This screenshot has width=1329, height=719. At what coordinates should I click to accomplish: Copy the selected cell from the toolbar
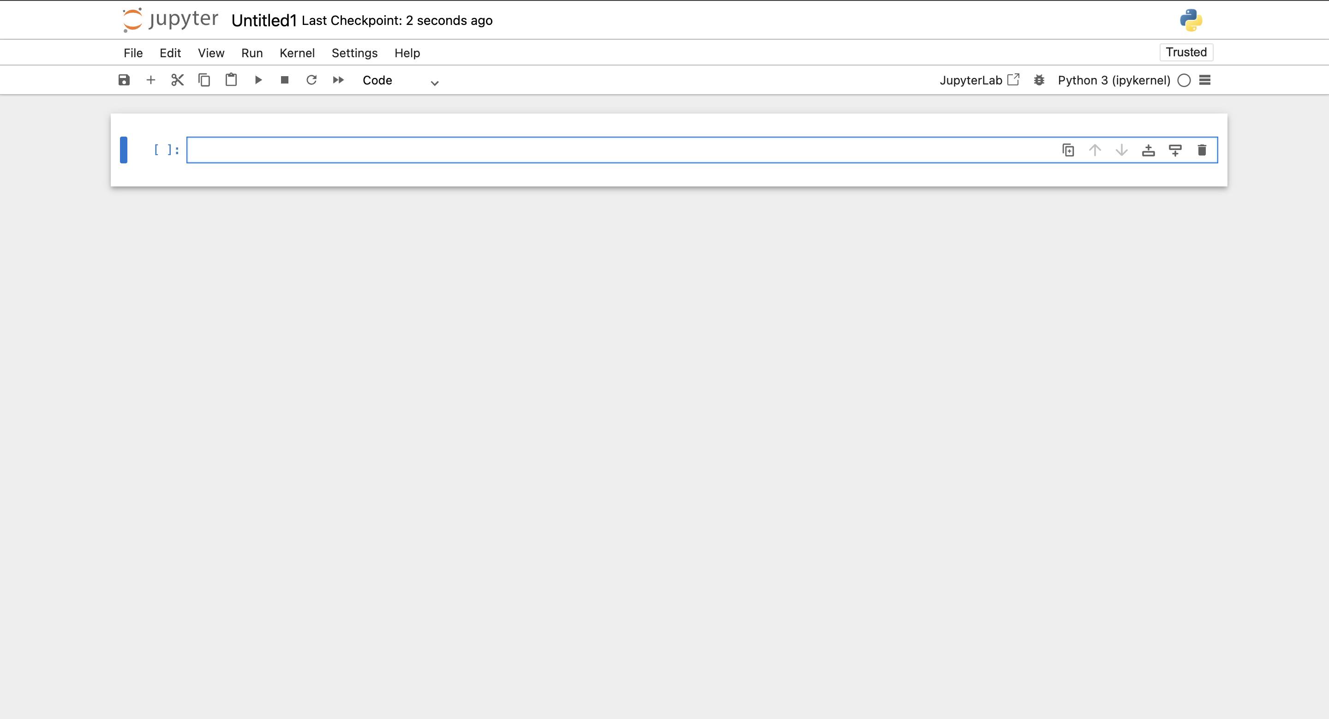[x=204, y=80]
